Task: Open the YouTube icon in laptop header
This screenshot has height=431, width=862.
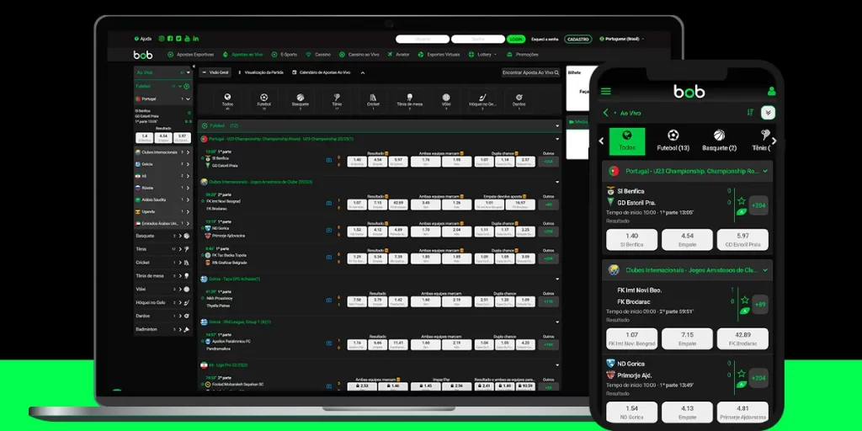Action: [x=187, y=39]
